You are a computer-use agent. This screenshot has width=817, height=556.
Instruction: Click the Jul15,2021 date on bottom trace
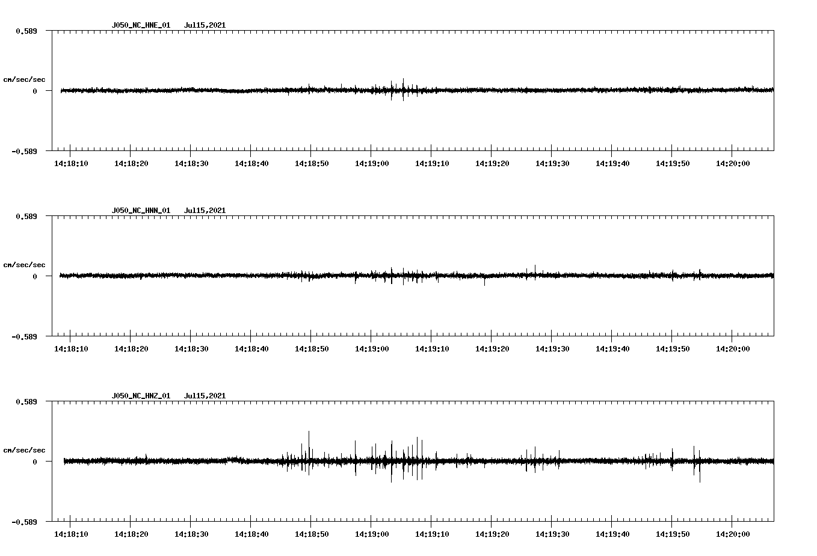(205, 395)
